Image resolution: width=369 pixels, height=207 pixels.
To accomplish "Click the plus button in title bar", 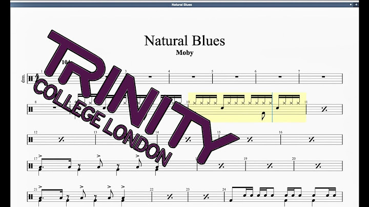I will tap(356, 5).
